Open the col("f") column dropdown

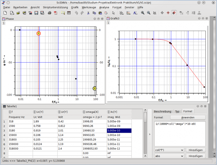[x=169, y=150]
